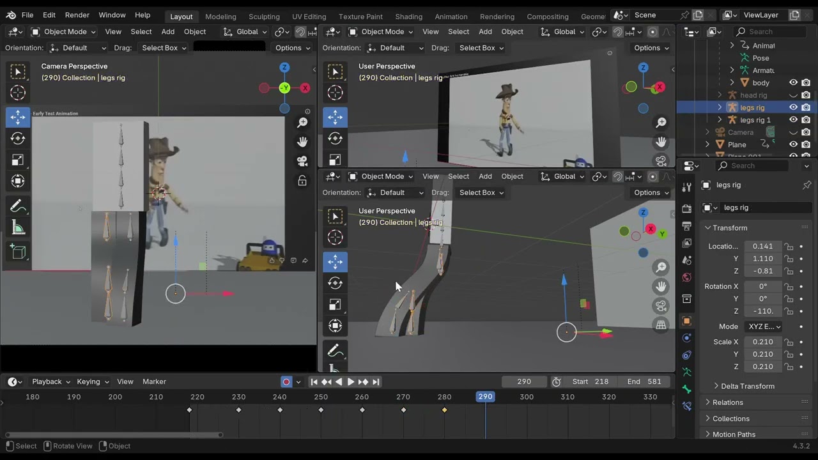Select the Rotate tool in bottom-right User Perspective viewport
Viewport: 818px width, 460px height.
[336, 283]
